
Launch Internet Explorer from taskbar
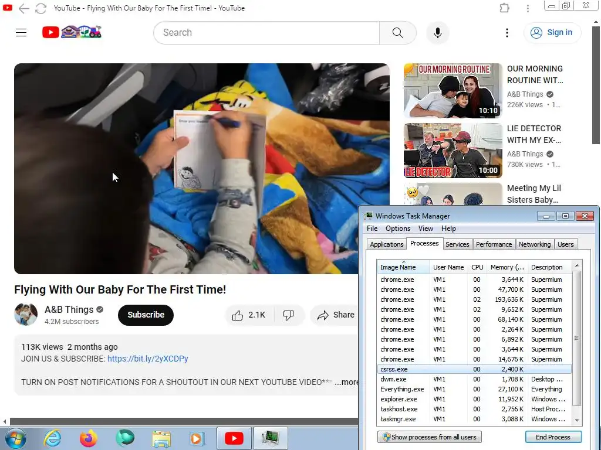click(52, 438)
